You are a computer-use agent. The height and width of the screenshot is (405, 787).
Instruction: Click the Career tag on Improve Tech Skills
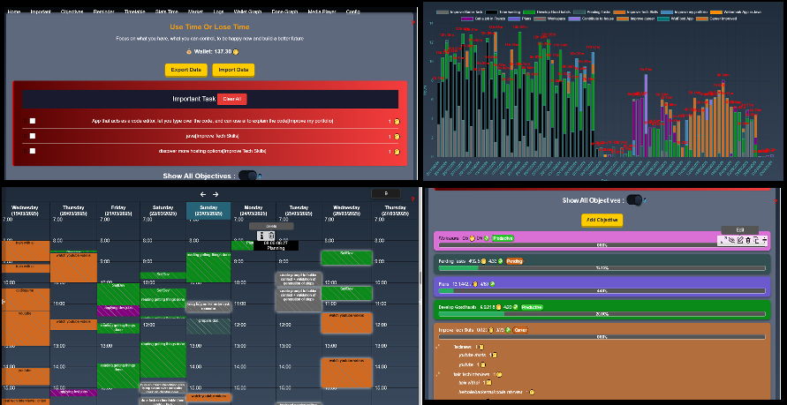click(x=520, y=330)
